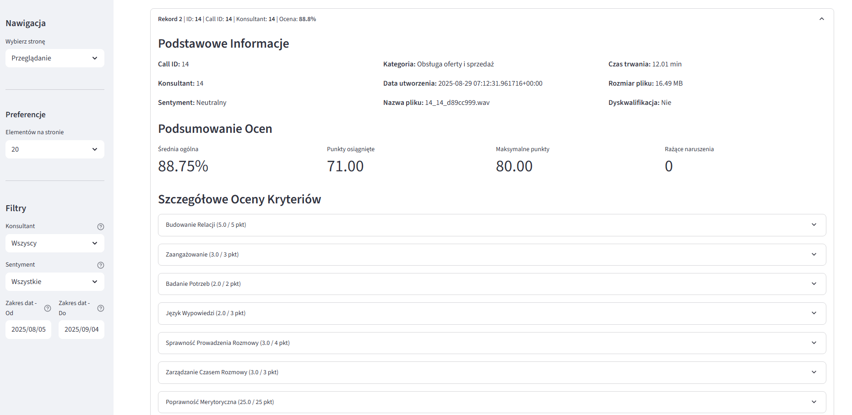The height and width of the screenshot is (415, 852).
Task: Open Elementów na stronie dropdown showing 20
Action: (x=54, y=149)
